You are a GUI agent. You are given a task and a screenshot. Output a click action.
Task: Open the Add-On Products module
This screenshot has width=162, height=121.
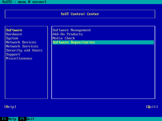coord(68,34)
